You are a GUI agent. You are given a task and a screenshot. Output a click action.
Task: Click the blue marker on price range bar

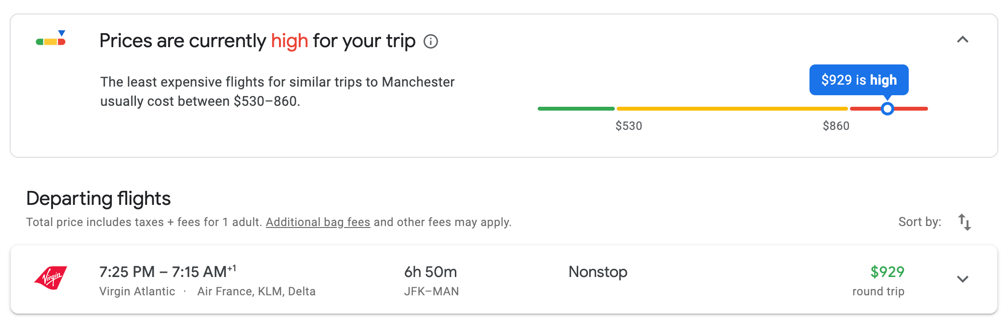pos(887,109)
